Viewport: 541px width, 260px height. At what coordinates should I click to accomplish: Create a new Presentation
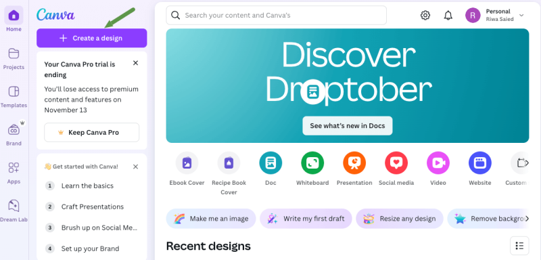point(354,169)
